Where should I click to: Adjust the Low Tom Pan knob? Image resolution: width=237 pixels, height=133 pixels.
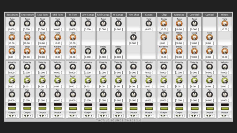pos(42,95)
